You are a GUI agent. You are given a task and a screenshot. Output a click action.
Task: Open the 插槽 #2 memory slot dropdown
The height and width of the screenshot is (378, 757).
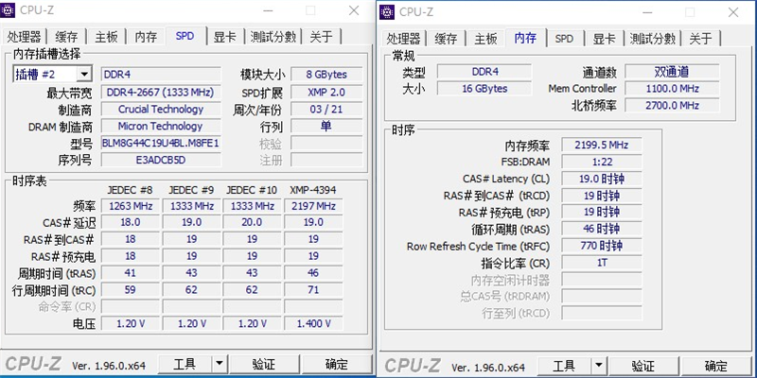tap(83, 75)
